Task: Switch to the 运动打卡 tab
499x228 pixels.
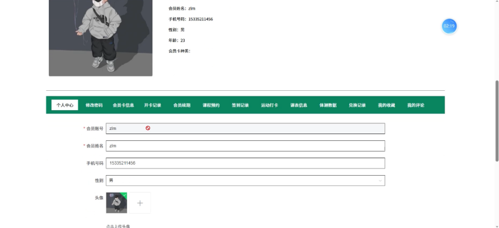Action: click(270, 105)
